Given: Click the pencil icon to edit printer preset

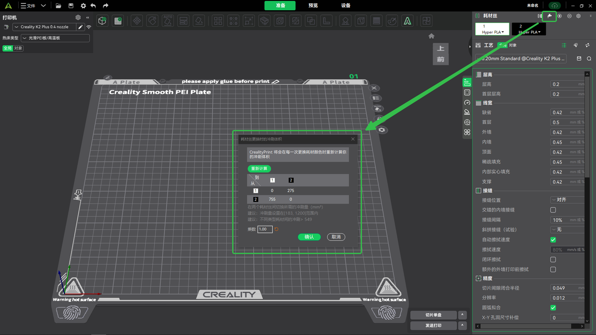Looking at the screenshot, I should [x=81, y=27].
